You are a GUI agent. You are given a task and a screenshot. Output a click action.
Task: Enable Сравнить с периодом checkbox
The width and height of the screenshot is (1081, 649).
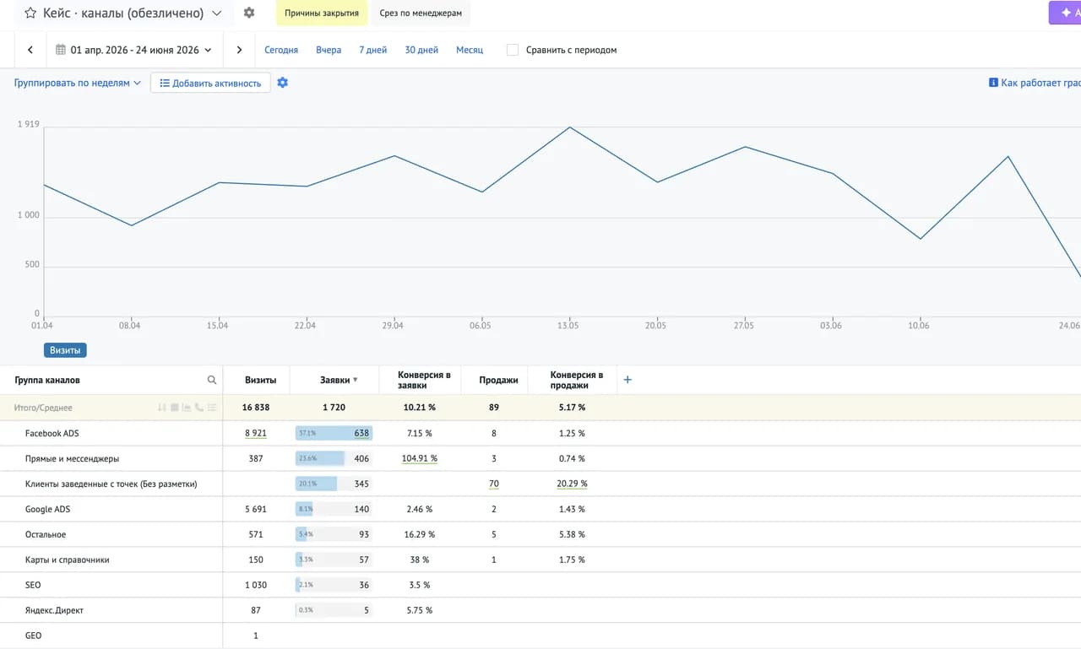point(512,50)
